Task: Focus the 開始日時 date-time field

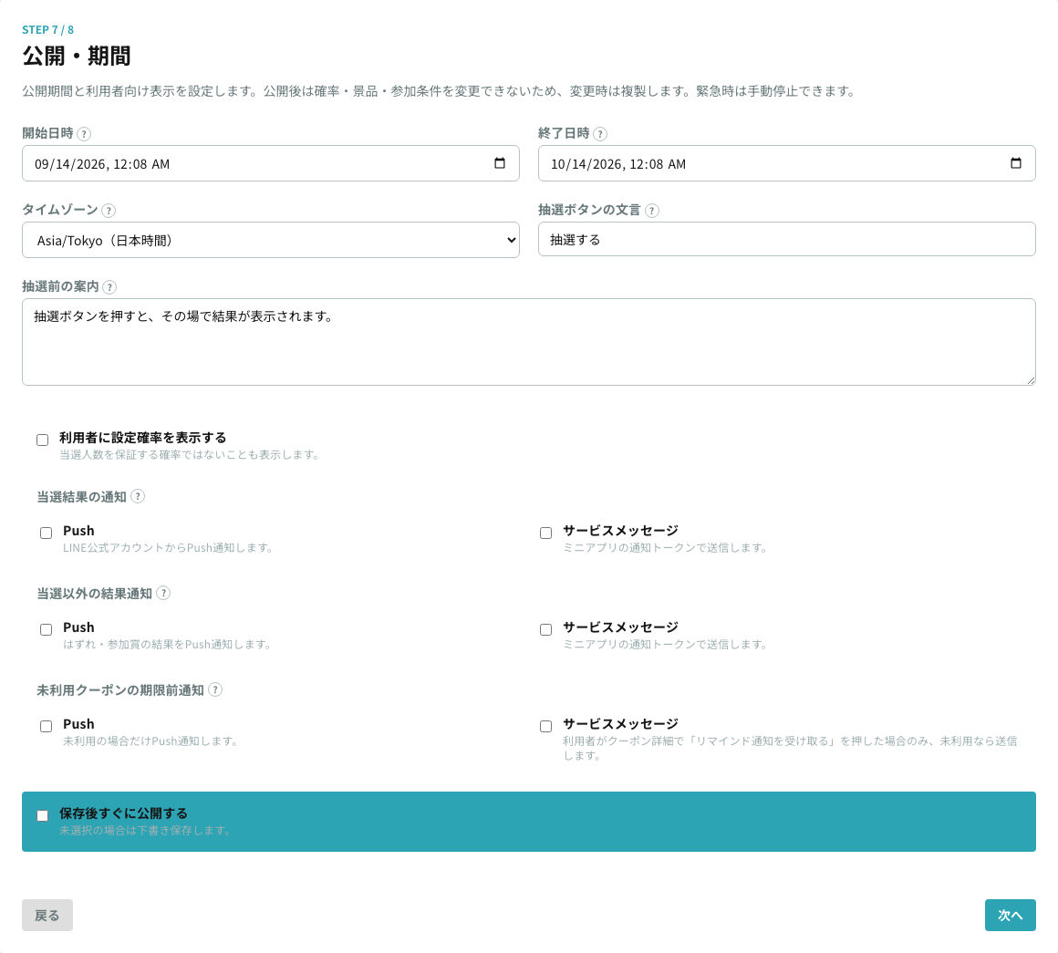Action: click(x=271, y=163)
